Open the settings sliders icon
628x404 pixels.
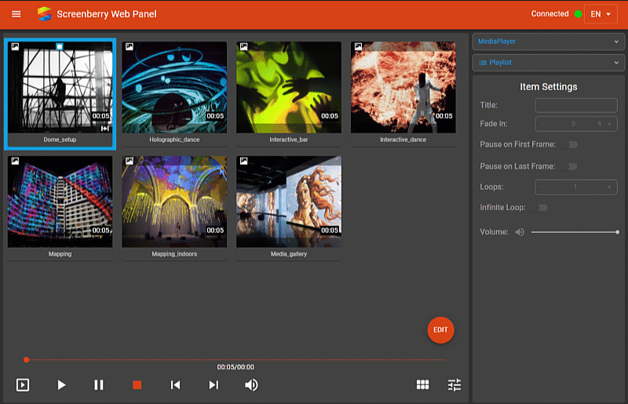[455, 385]
